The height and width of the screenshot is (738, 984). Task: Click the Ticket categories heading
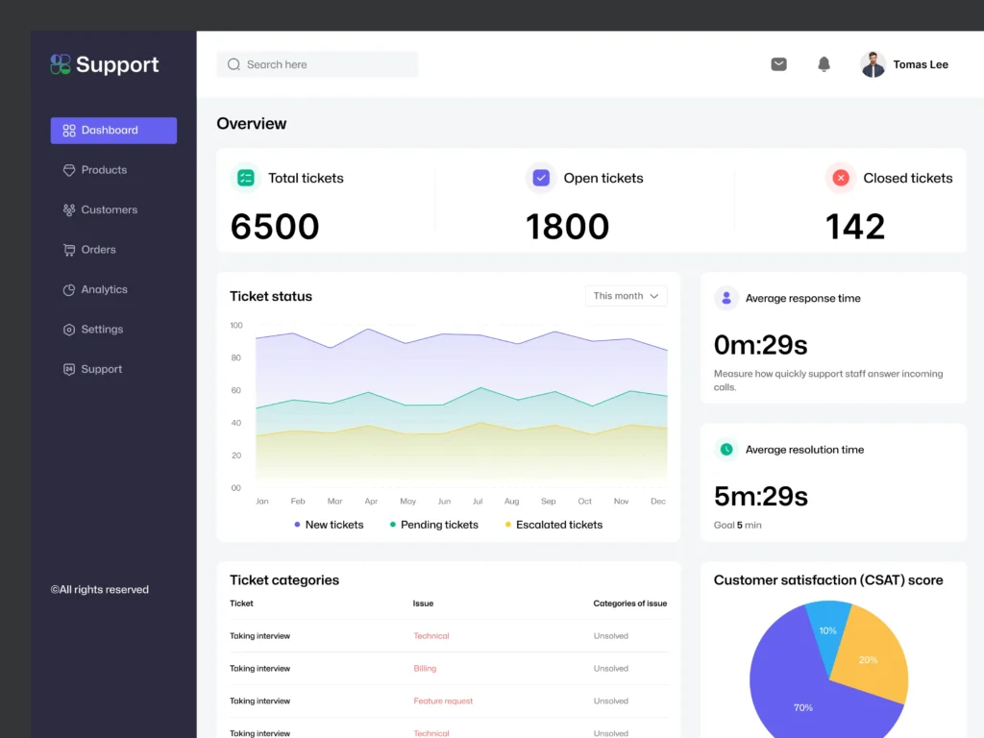284,580
